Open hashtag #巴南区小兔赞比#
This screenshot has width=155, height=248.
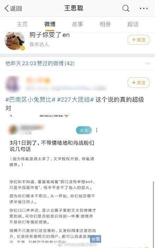coord(30,100)
